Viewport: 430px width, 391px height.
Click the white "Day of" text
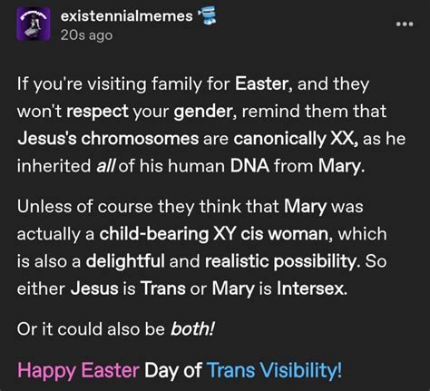(x=173, y=370)
